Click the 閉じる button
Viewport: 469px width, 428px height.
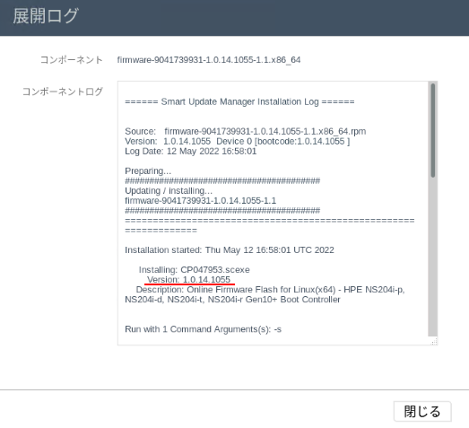(x=422, y=411)
